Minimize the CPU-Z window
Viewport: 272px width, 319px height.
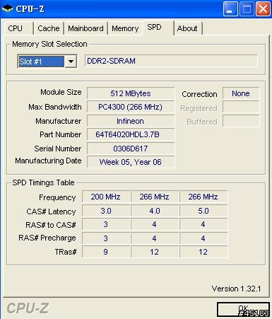[230, 9]
